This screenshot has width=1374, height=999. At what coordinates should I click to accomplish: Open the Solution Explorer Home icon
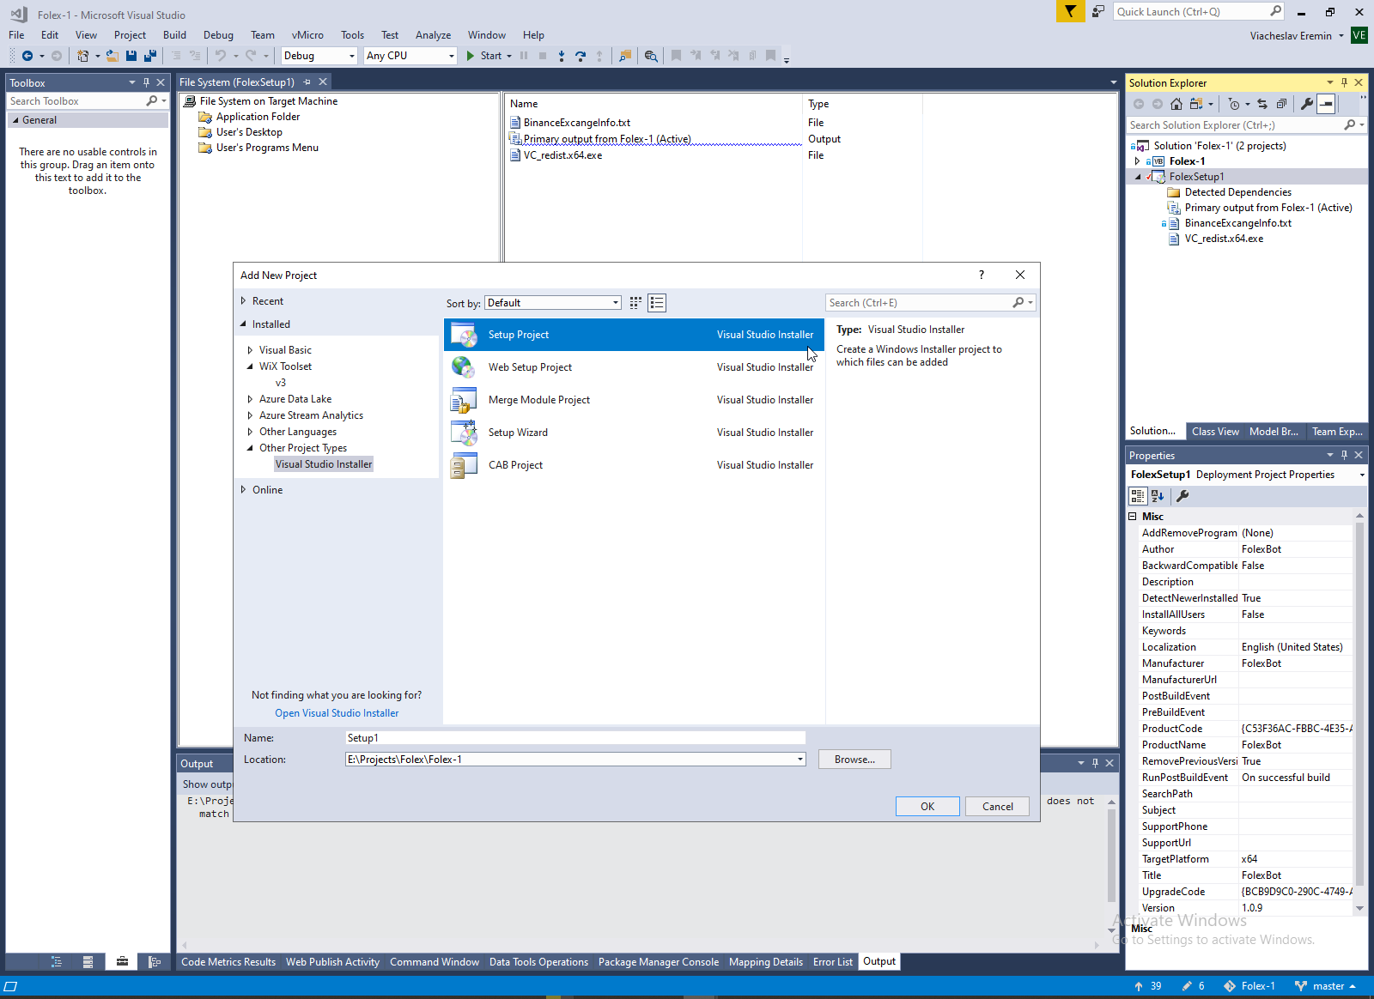(x=1176, y=104)
